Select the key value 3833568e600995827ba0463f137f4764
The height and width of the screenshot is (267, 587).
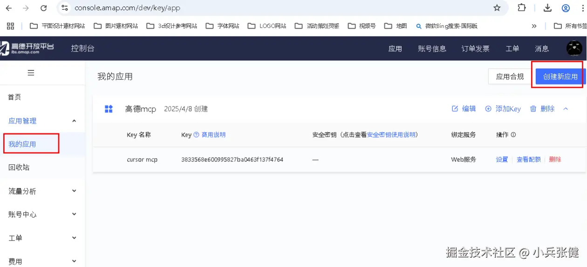pyautogui.click(x=232, y=160)
